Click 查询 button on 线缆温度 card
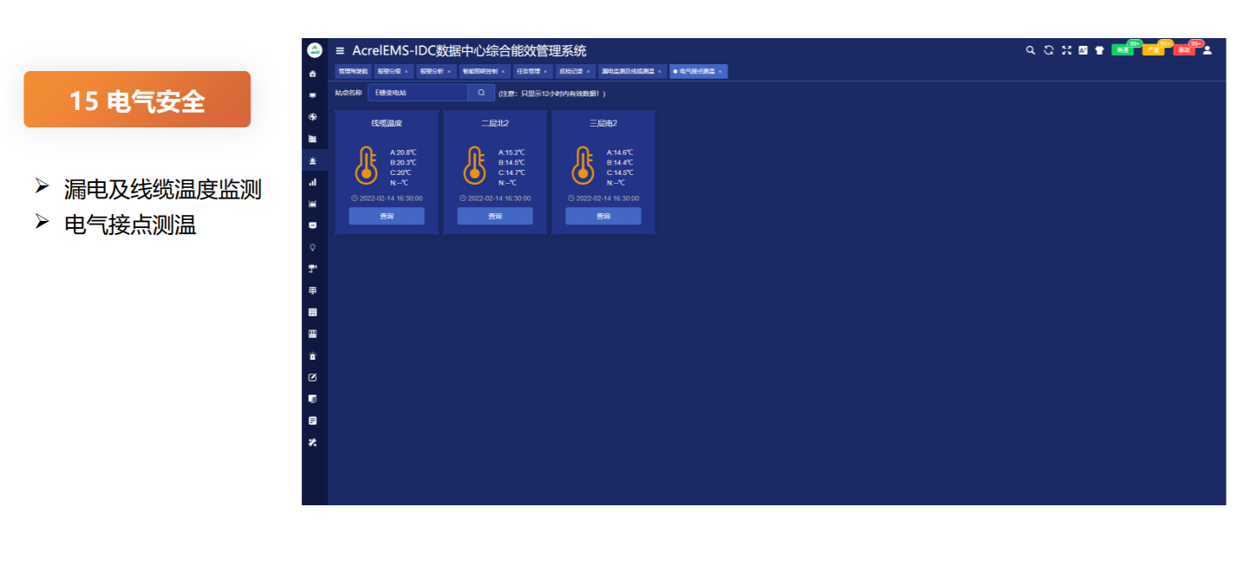Screen dimensions: 1257x572 pos(387,216)
